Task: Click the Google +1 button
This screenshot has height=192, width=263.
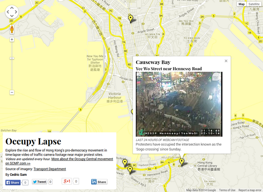Action: tap(67, 181)
